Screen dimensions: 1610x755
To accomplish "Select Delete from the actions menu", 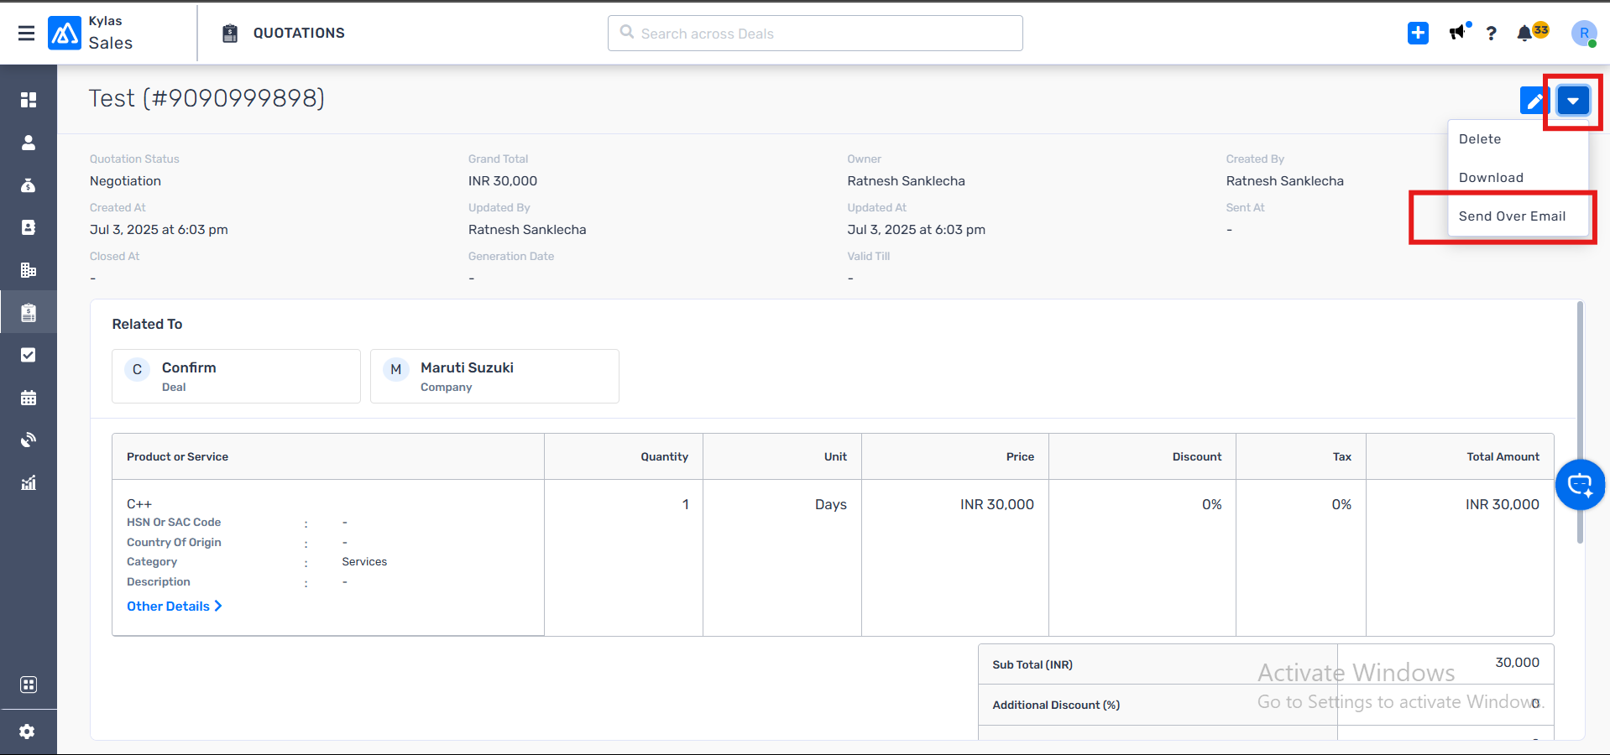I will coord(1518,139).
